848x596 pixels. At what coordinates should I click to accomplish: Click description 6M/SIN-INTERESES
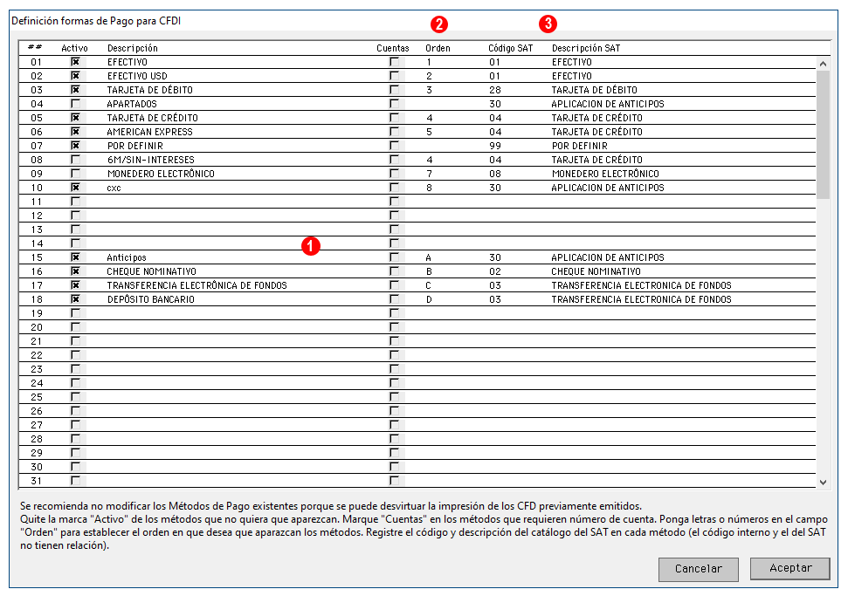pyautogui.click(x=151, y=160)
